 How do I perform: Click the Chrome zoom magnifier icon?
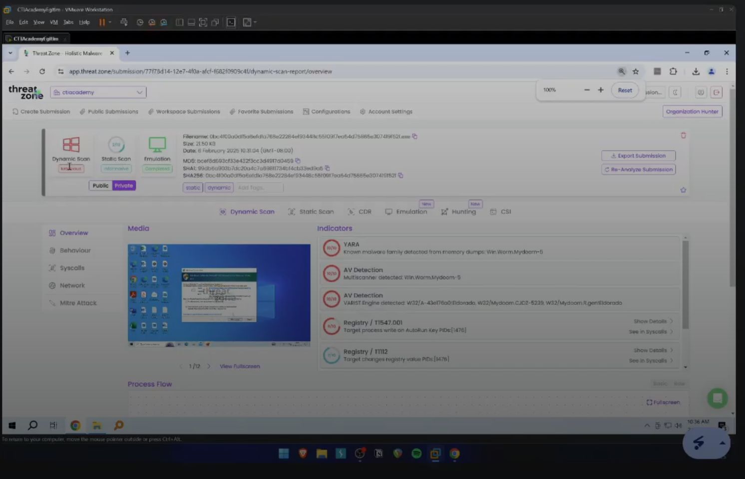pyautogui.click(x=622, y=71)
